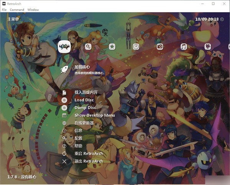The height and width of the screenshot is (185, 230).
Task: Open the Favorites star tab icon
Action: click(112, 47)
